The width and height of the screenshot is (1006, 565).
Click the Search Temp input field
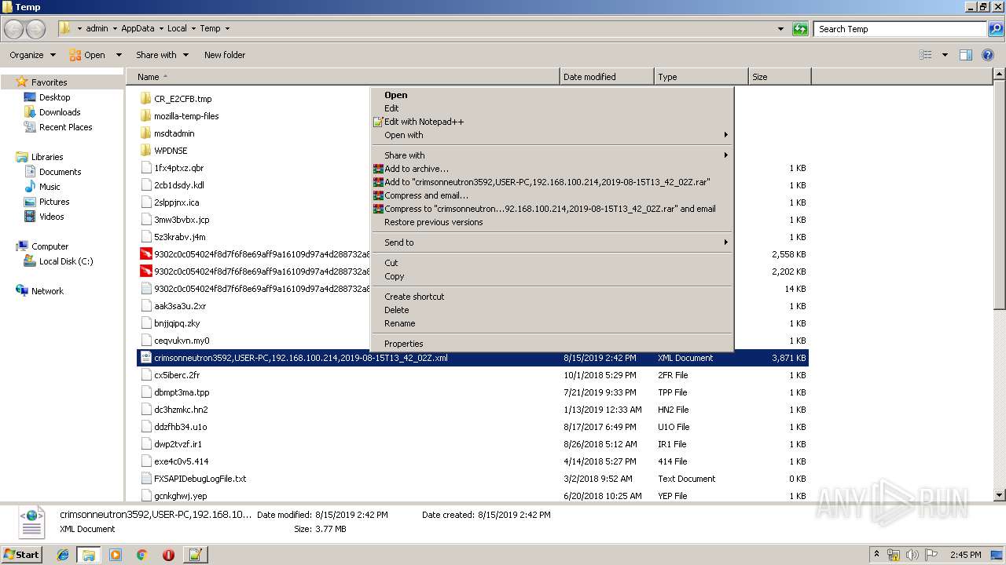[x=901, y=29]
